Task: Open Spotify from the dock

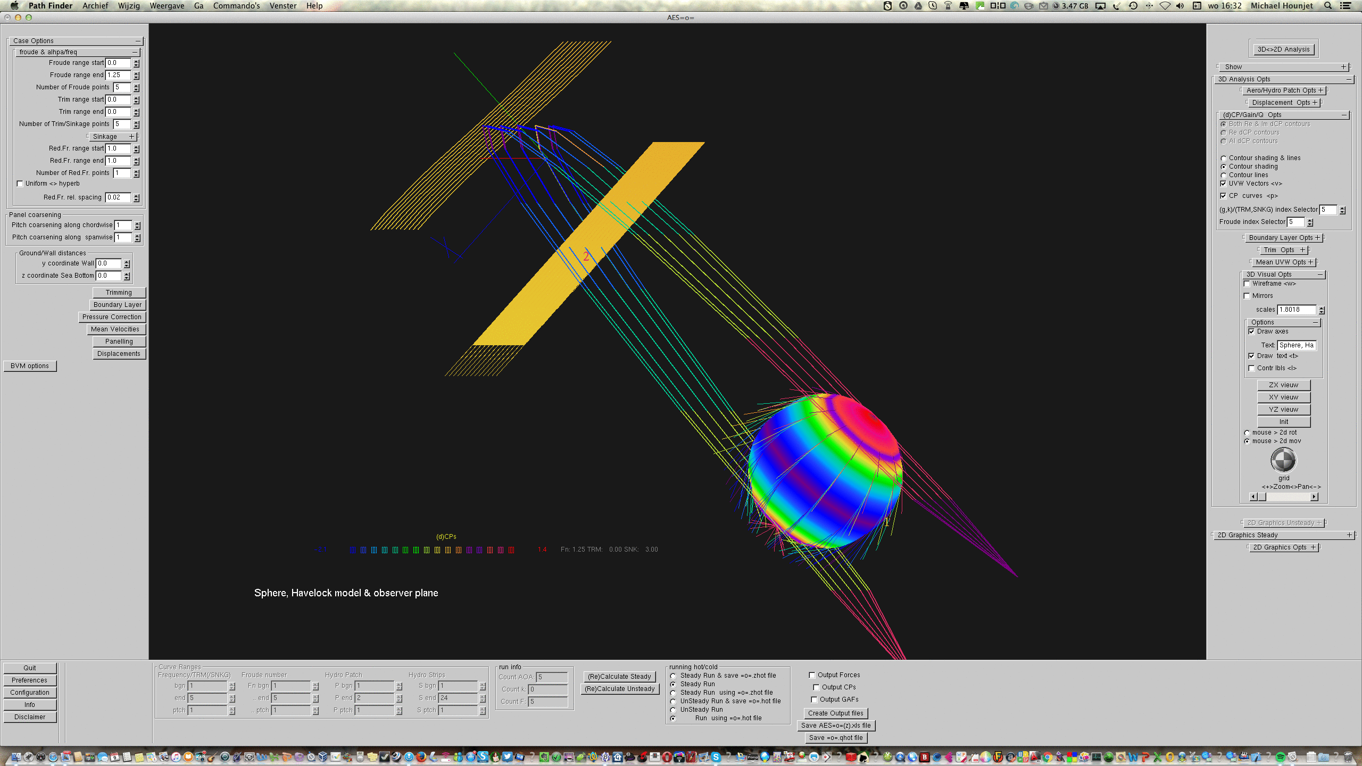Action: point(1280,756)
